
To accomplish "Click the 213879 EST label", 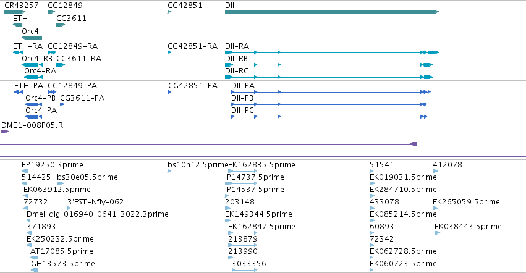I will coord(243,239).
